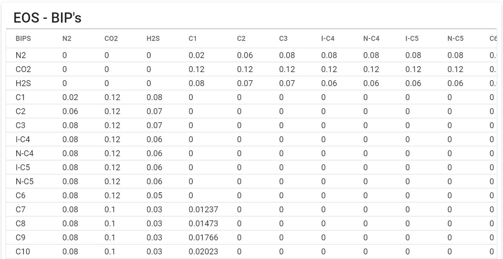The height and width of the screenshot is (259, 503).
Task: Select the 0.01766 cell in row C9
Action: click(203, 238)
